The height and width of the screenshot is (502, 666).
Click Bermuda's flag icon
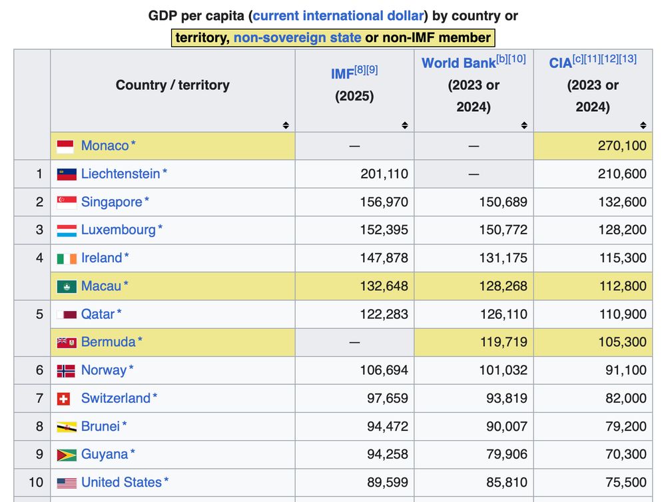tap(65, 342)
